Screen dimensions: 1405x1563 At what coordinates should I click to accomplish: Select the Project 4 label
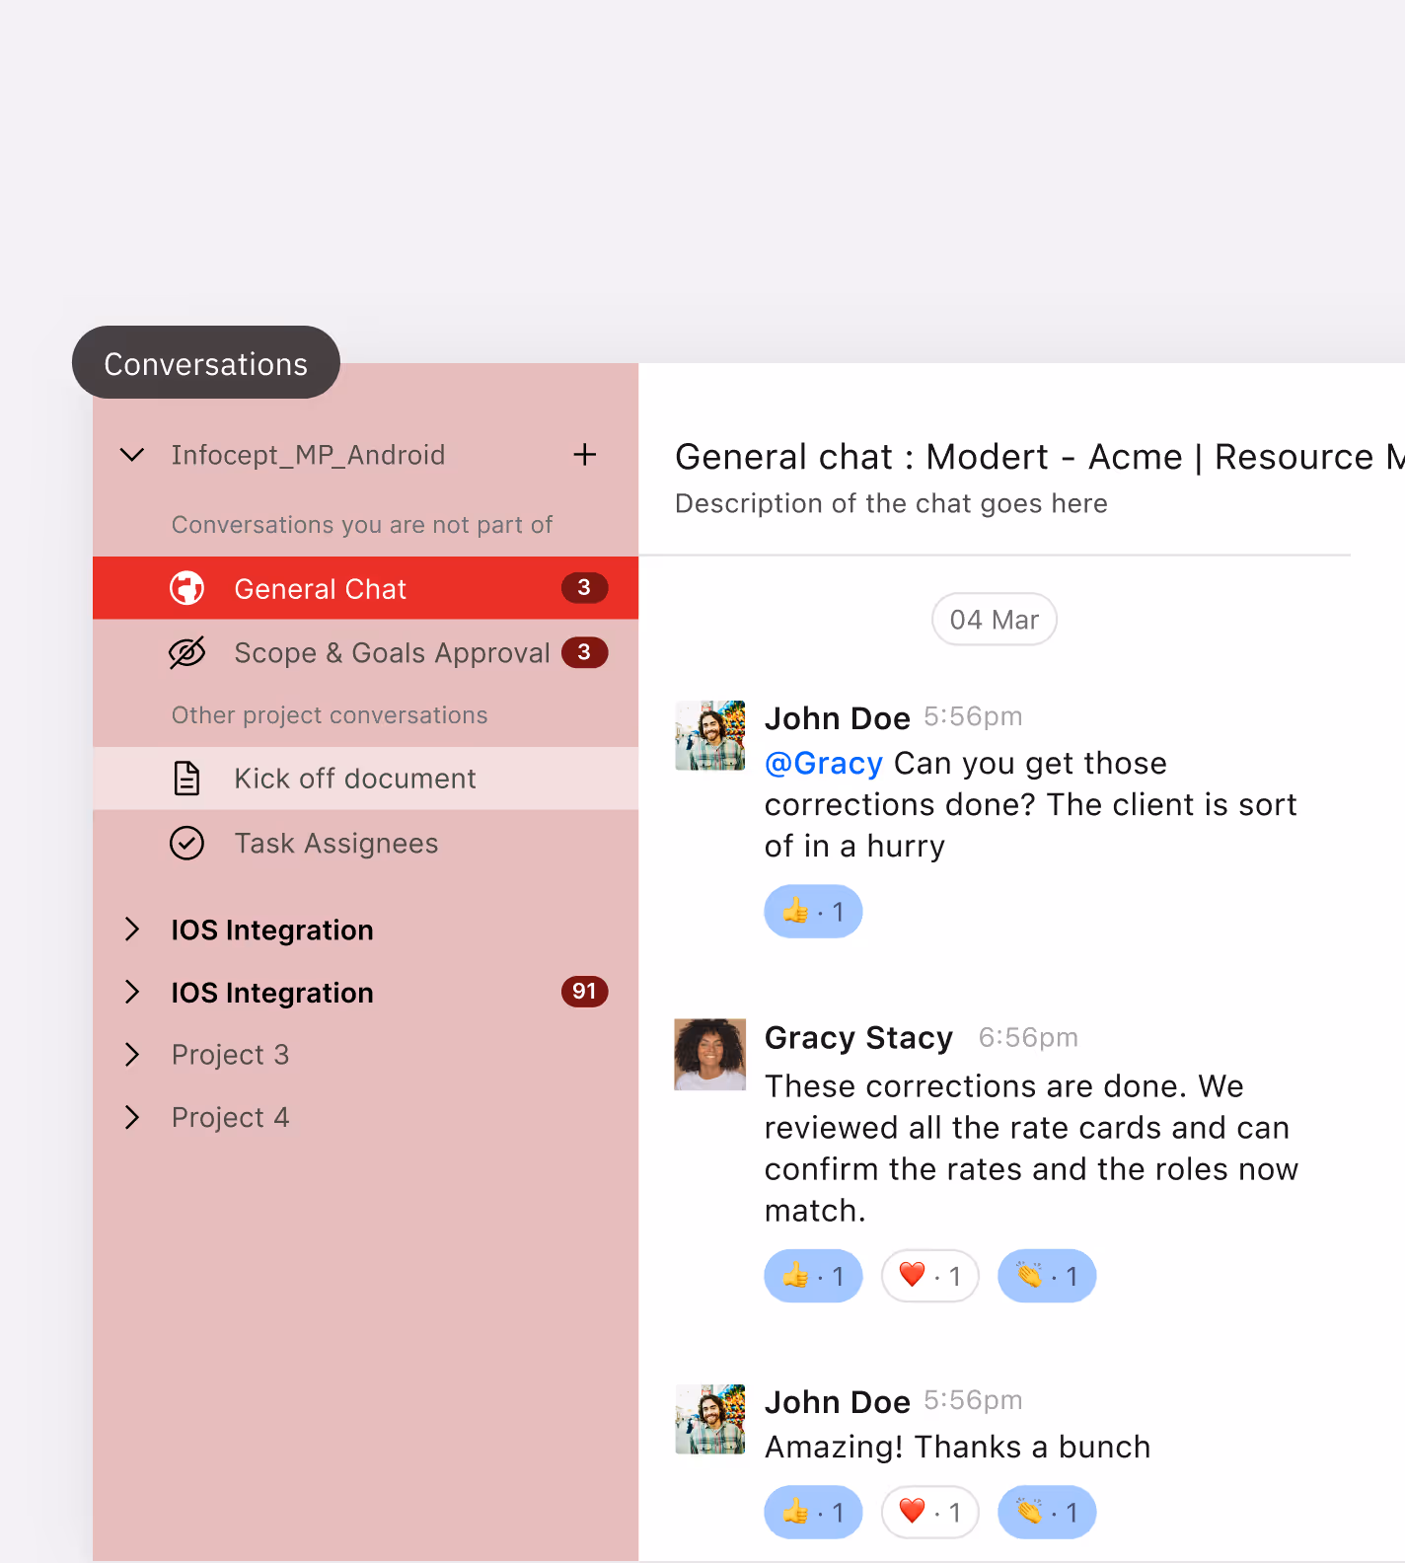coord(230,1117)
